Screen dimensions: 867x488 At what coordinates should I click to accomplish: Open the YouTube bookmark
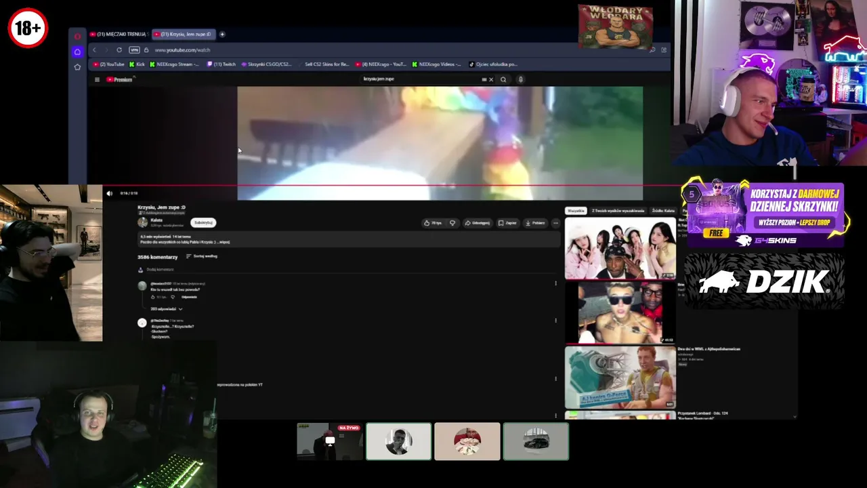click(109, 64)
